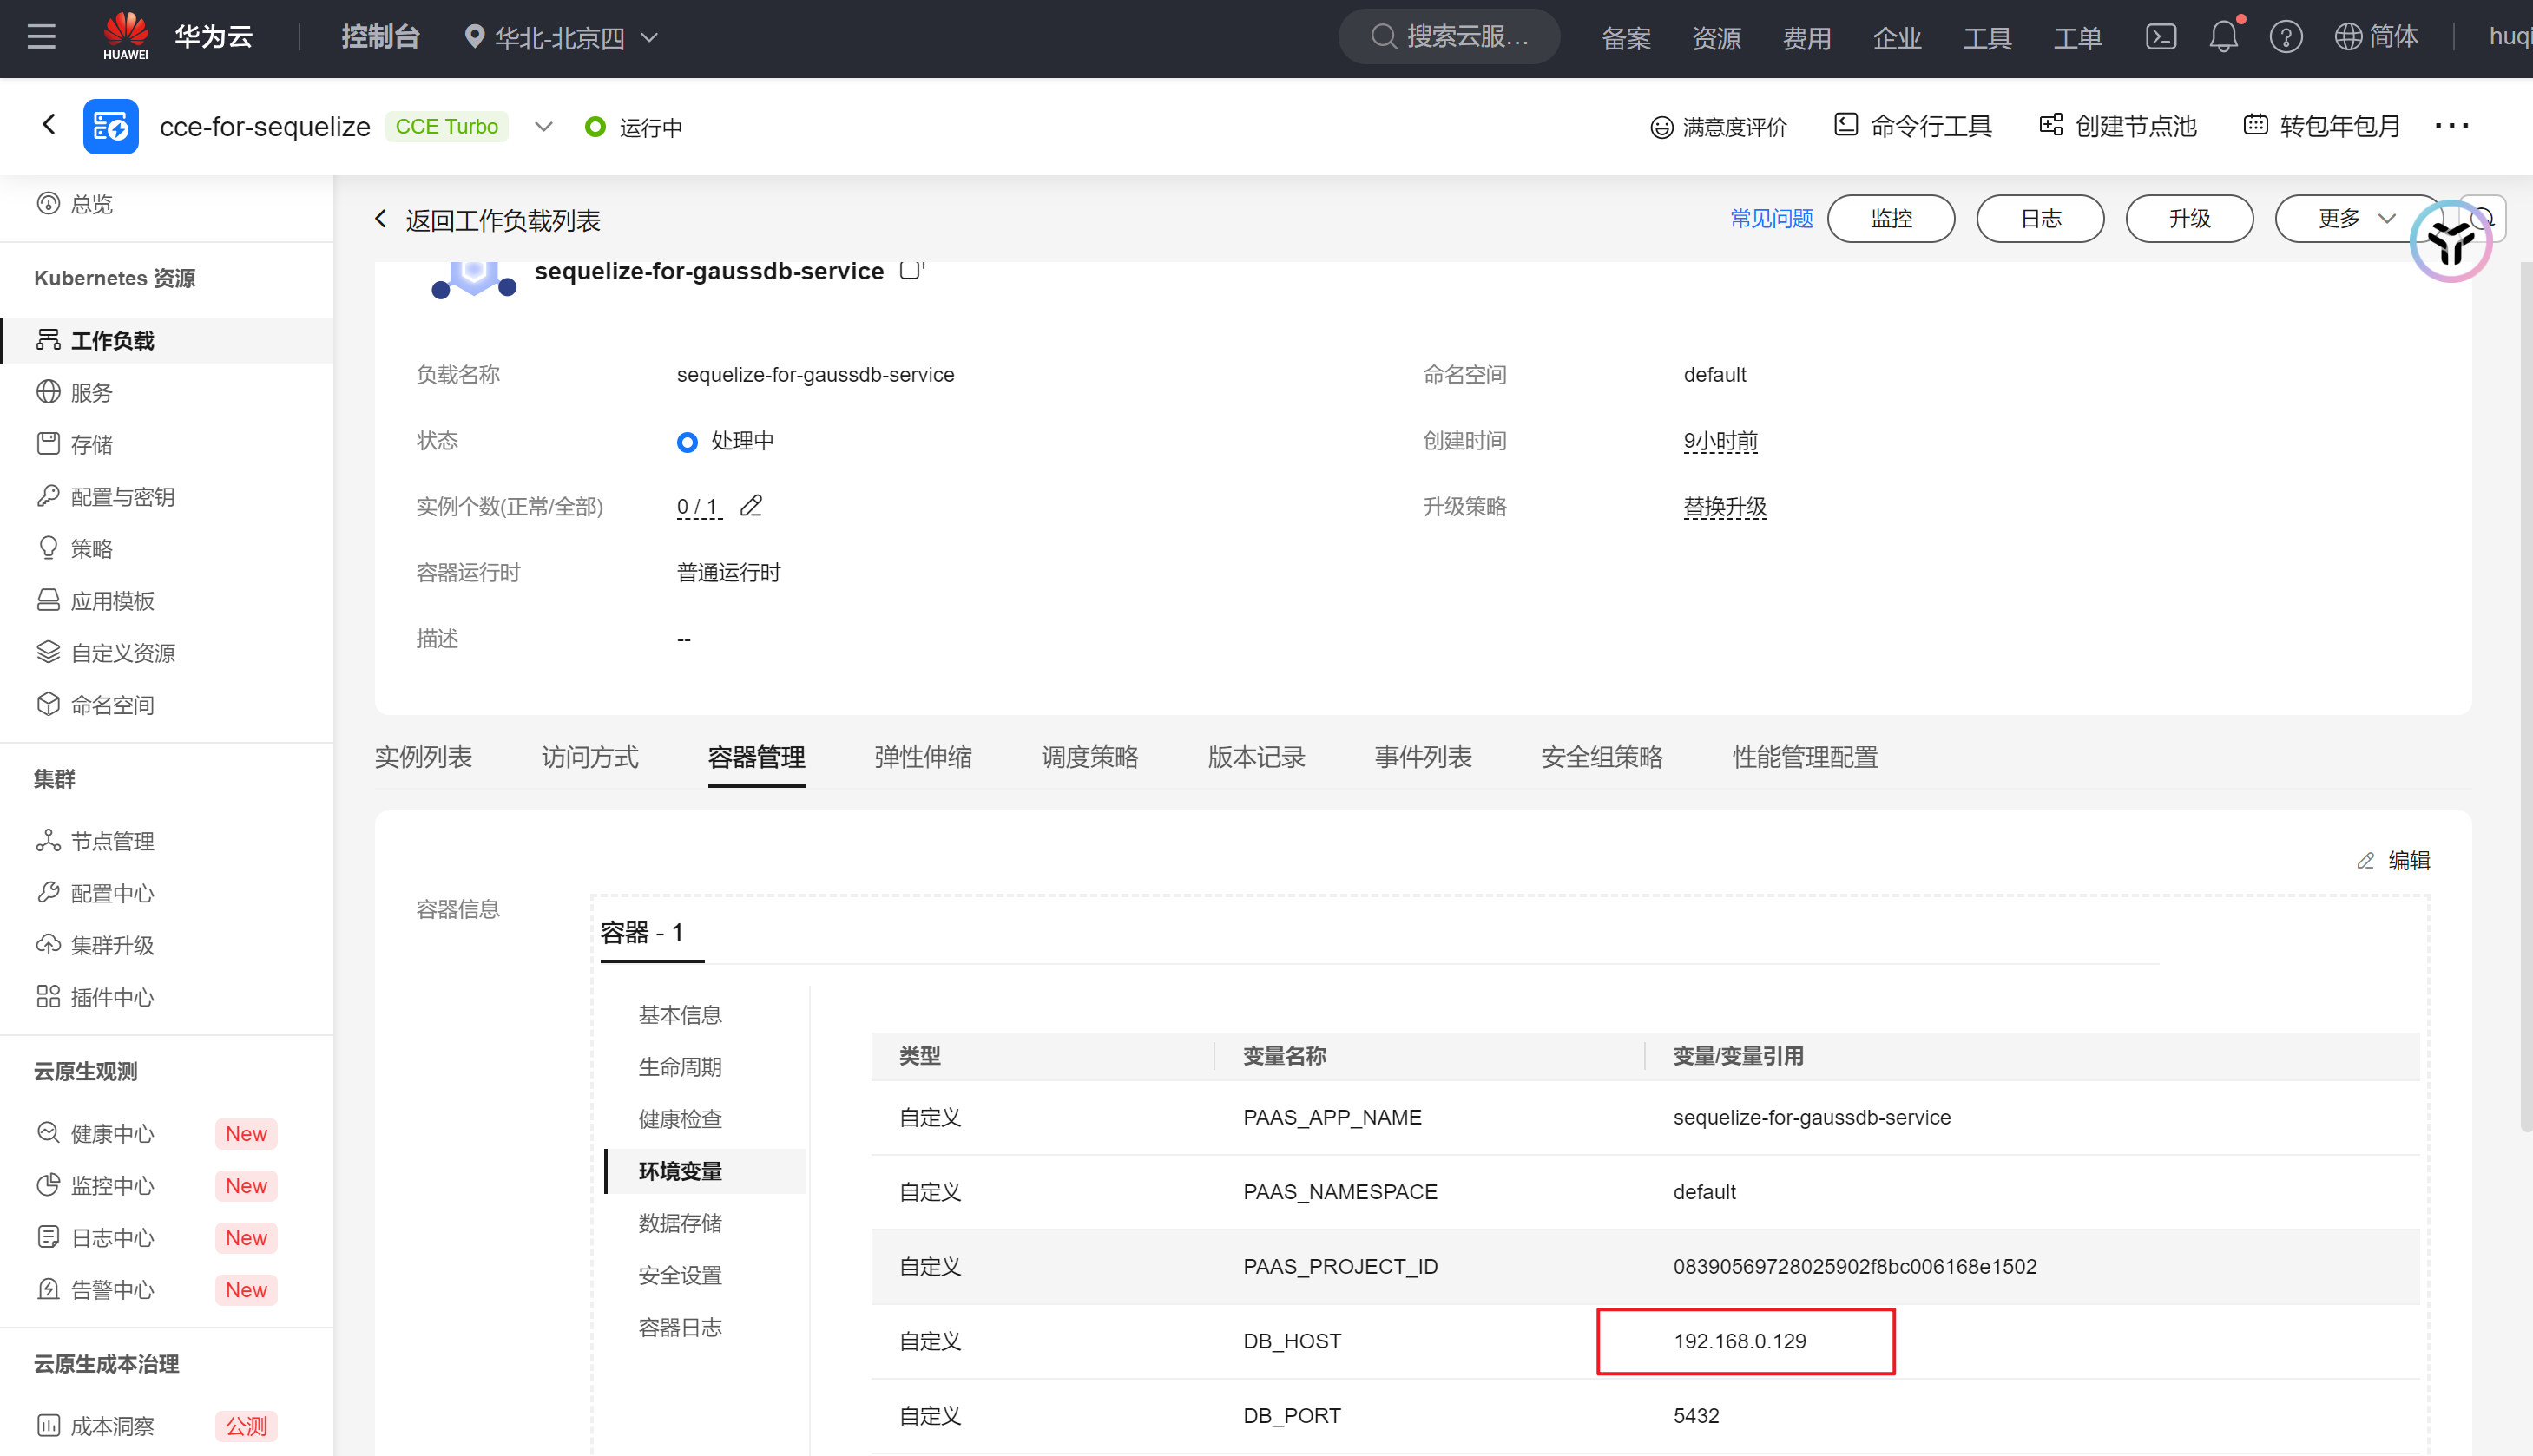
Task: Click the help question mark icon
Action: pos(2285,37)
